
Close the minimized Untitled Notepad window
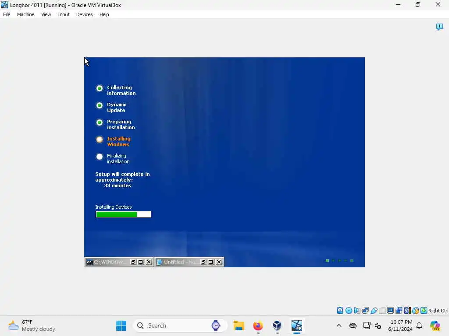pyautogui.click(x=219, y=262)
